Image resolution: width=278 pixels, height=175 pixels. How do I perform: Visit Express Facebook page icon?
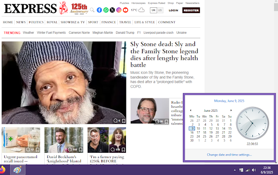(x=99, y=10)
